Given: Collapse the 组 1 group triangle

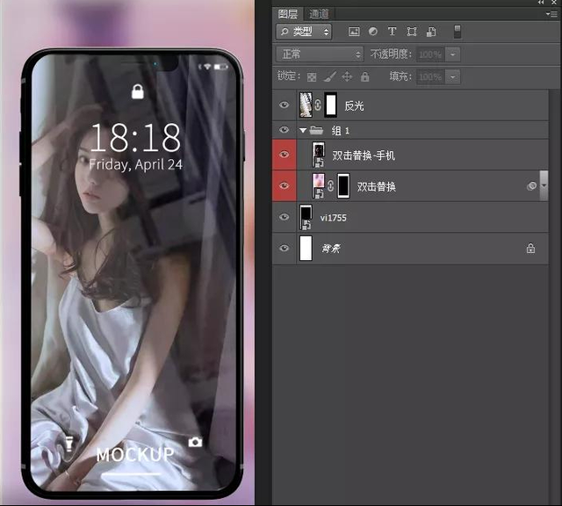Looking at the screenshot, I should click(303, 130).
